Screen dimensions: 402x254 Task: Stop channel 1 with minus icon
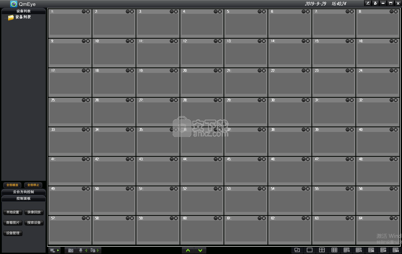pos(84,11)
